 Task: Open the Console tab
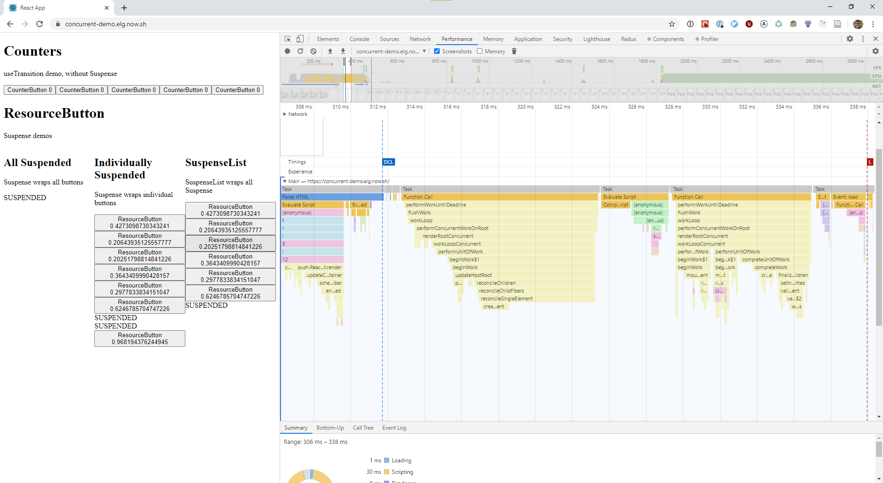[x=359, y=39]
